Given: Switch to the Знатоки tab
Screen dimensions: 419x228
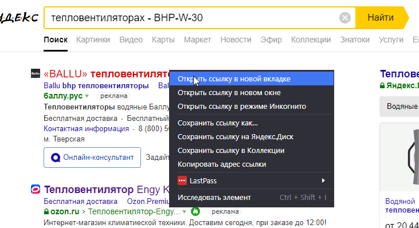Looking at the screenshot, I should 355,40.
